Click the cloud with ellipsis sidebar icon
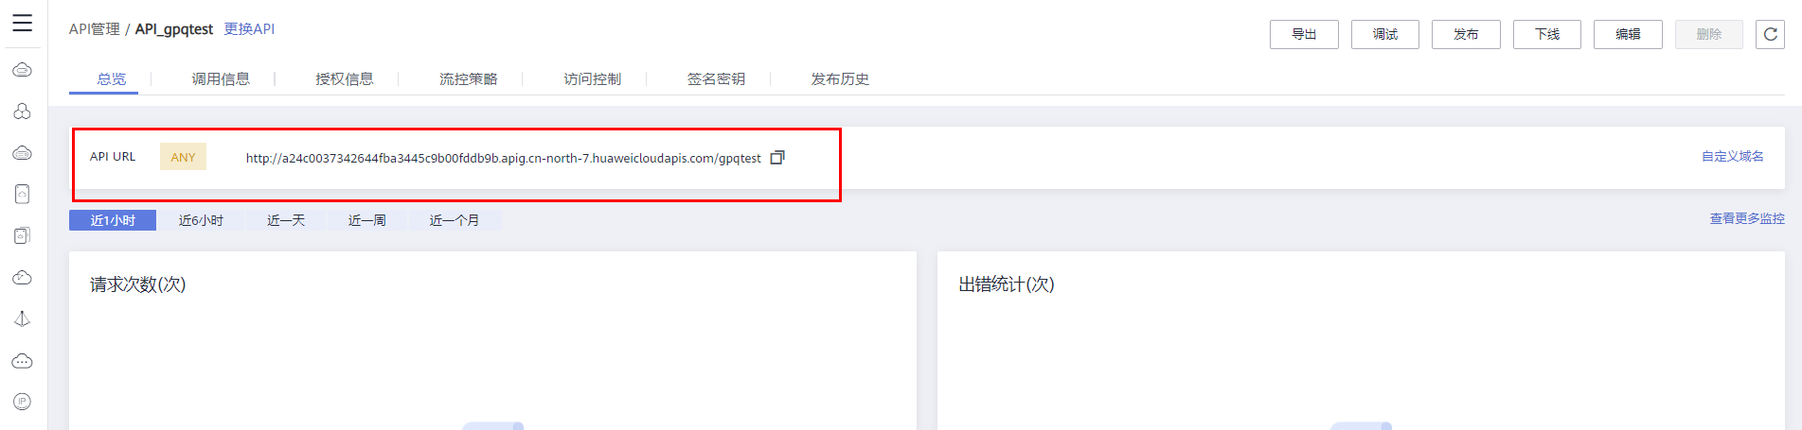 [x=22, y=361]
